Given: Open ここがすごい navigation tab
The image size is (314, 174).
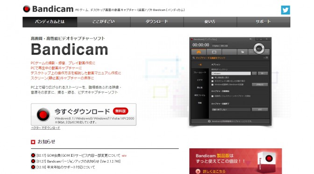Looking at the screenshot, I should (104, 22).
